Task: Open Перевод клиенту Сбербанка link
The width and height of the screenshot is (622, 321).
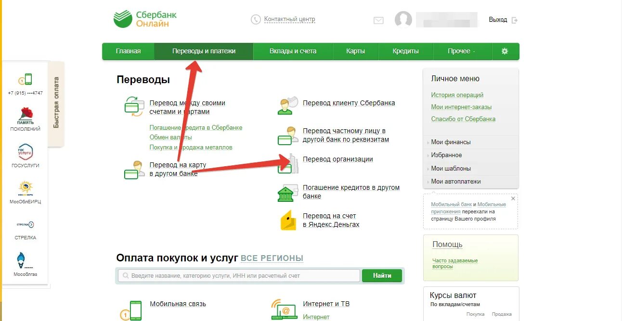Action: tap(349, 103)
